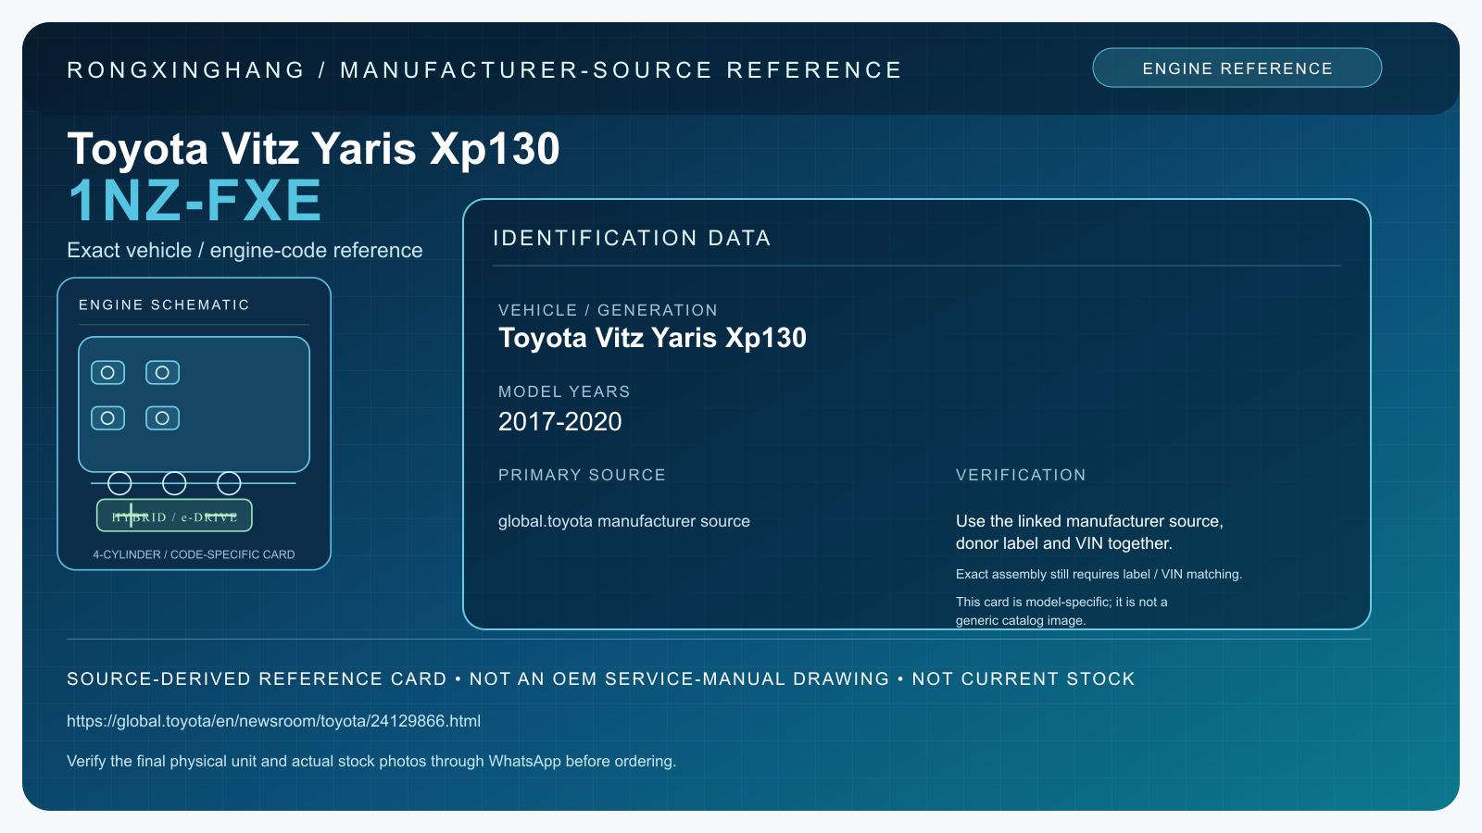Select 'Exact assembly still requires label / VIN matching.'
Screen dimensions: 1482x833
[x=1099, y=574]
